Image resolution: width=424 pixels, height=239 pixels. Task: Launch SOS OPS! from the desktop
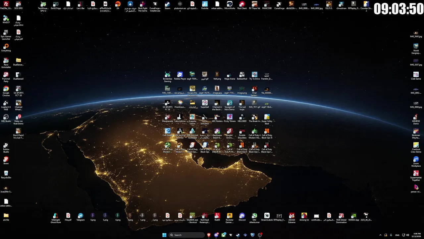click(19, 5)
